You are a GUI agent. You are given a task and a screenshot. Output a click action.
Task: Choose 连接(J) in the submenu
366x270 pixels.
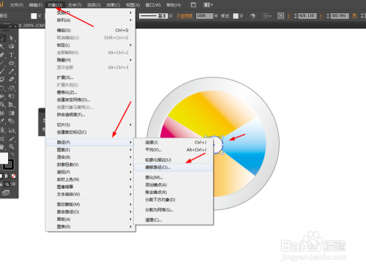(x=173, y=142)
